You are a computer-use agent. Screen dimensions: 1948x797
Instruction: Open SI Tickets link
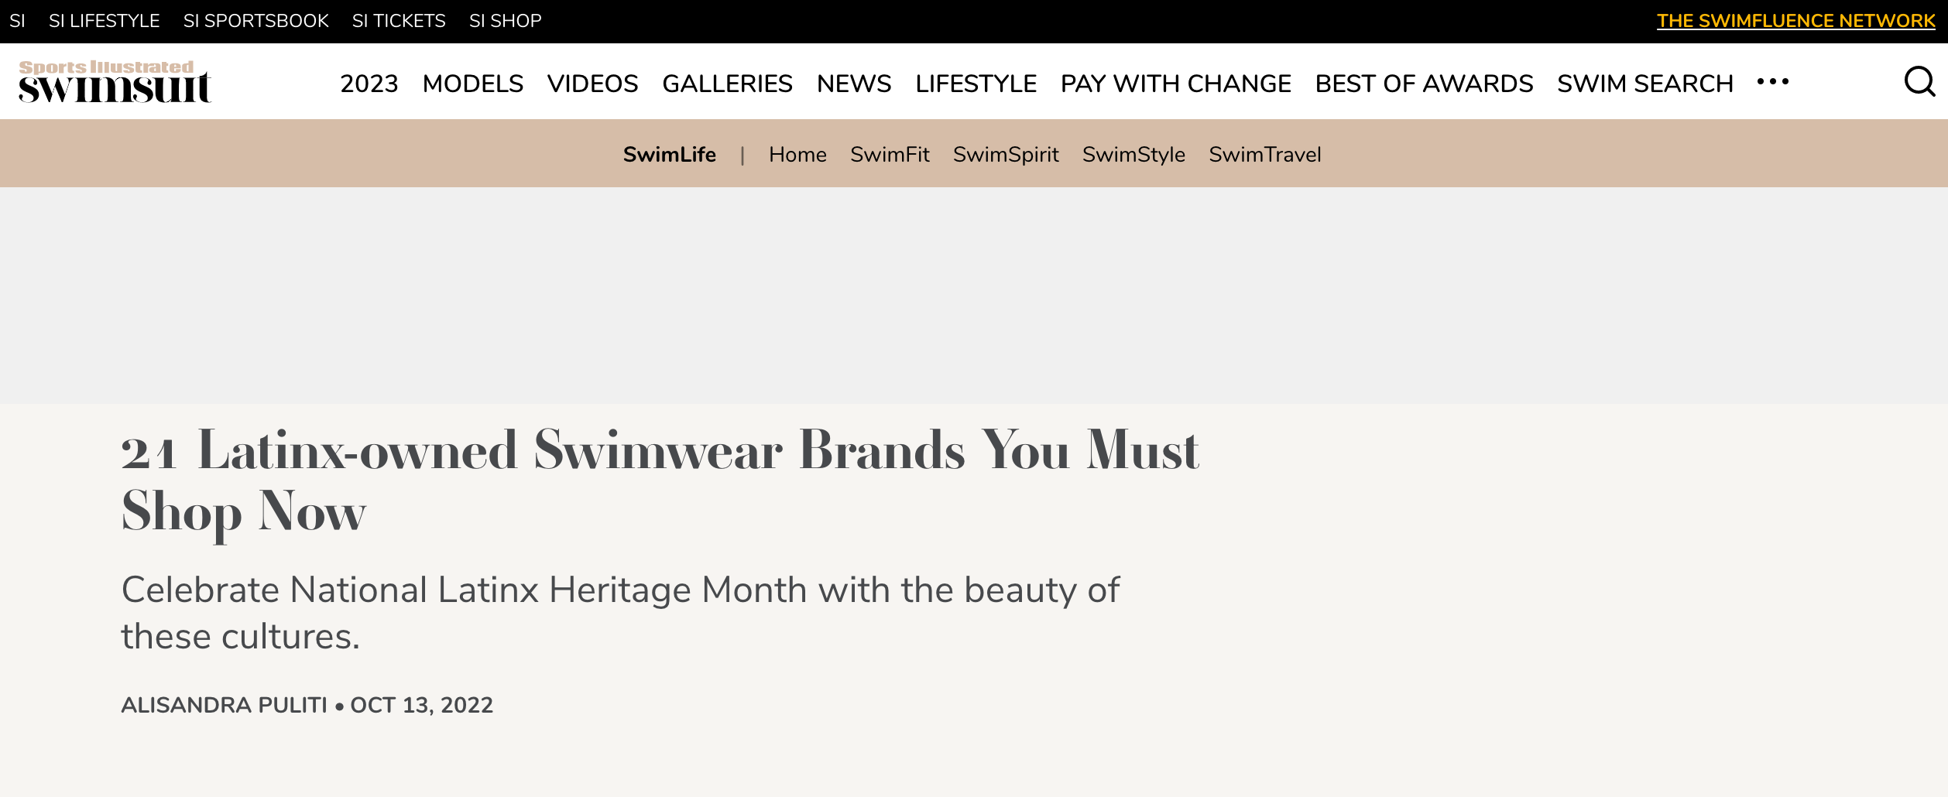pyautogui.click(x=399, y=21)
